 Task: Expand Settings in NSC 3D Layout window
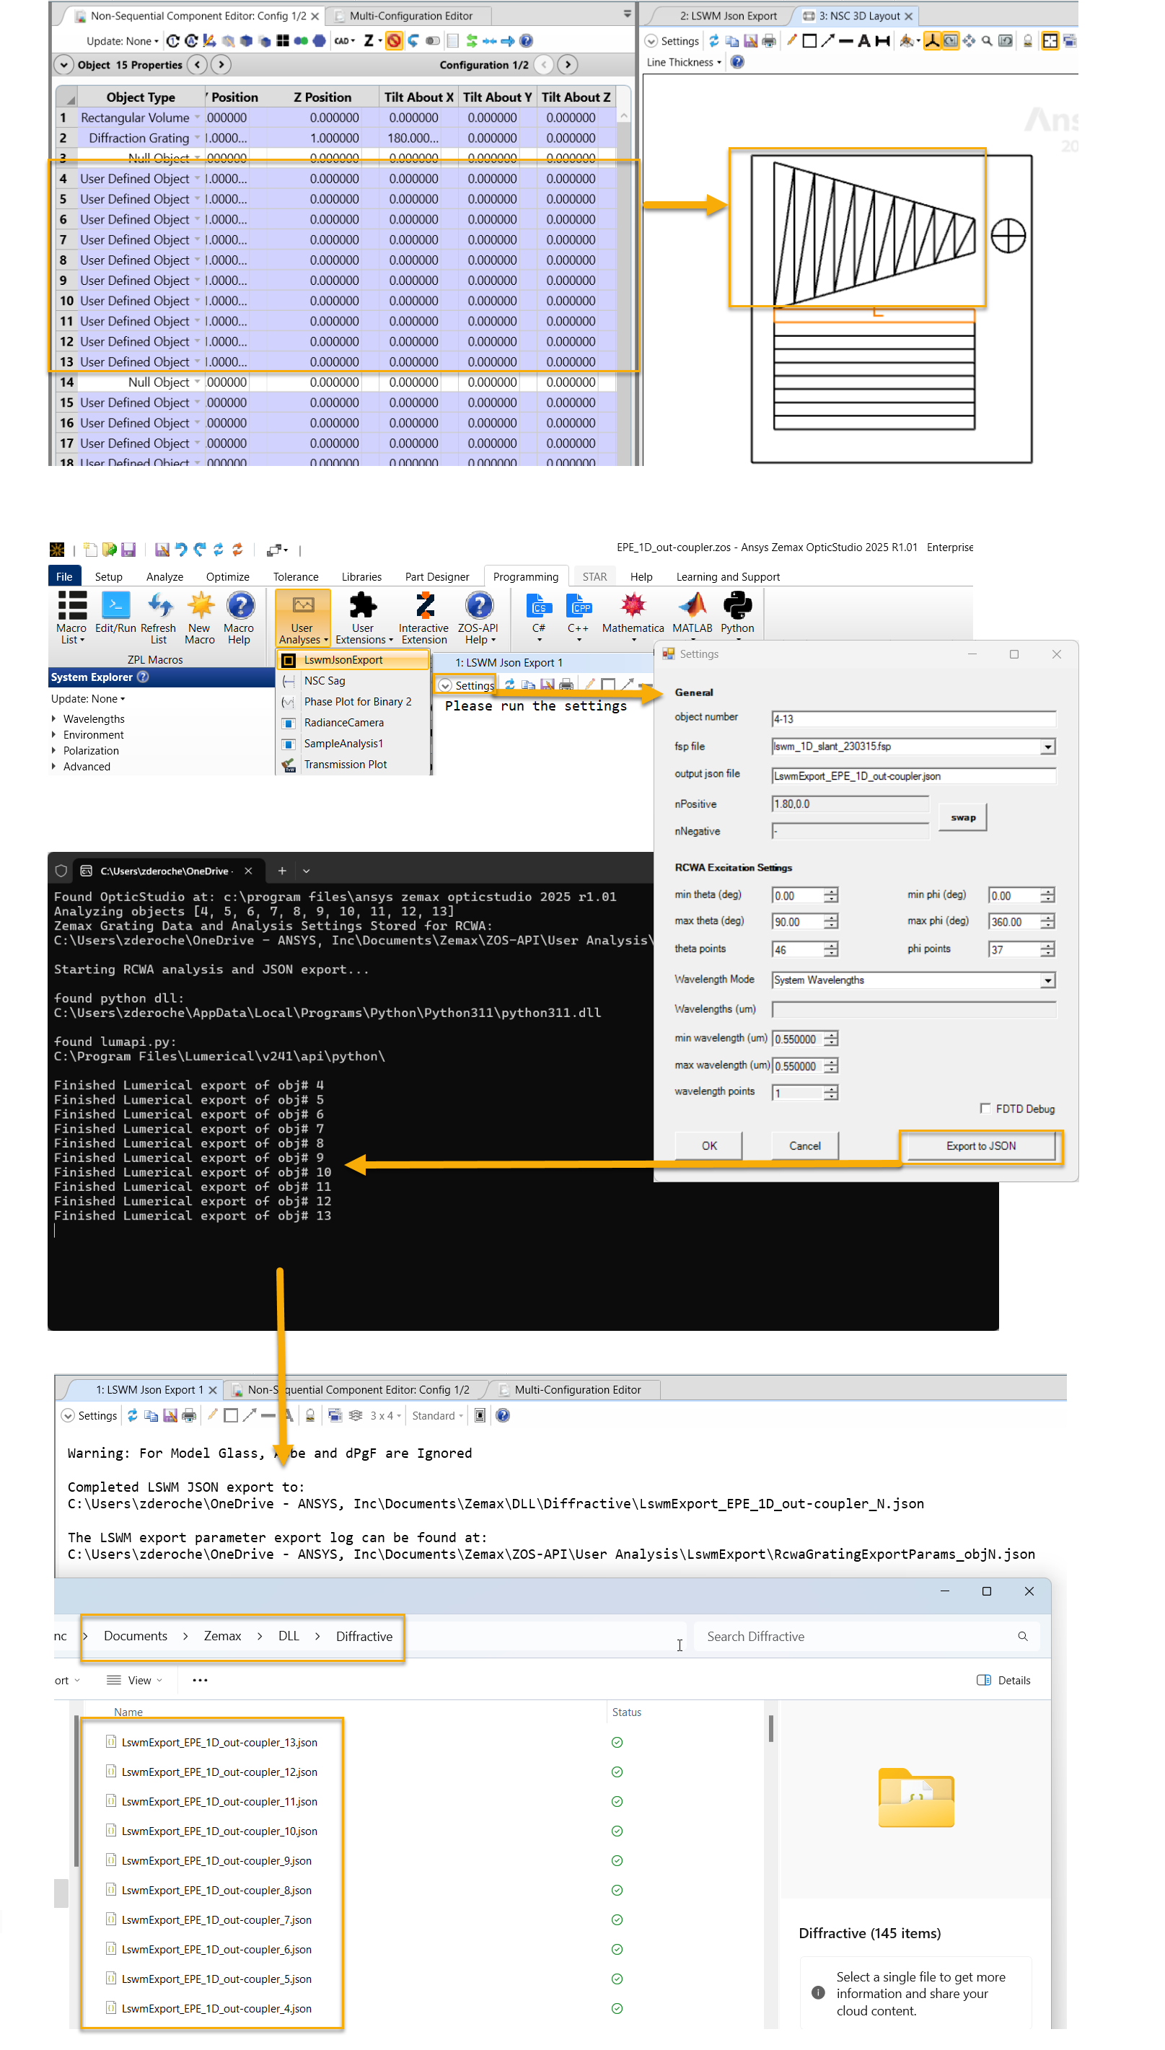click(651, 41)
